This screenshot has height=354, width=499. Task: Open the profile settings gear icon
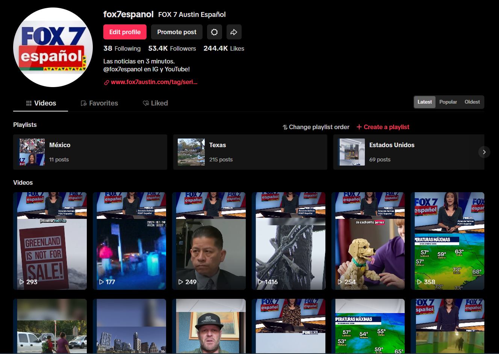215,32
